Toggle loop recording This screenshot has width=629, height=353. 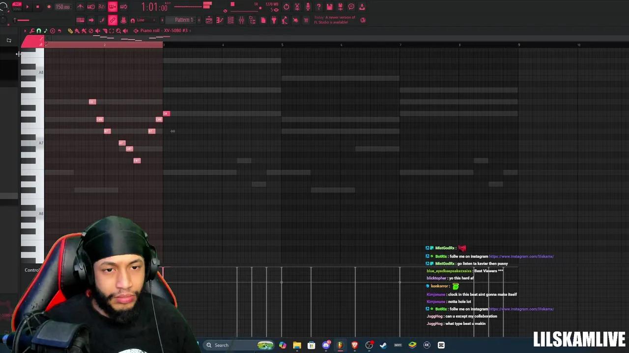coord(123,6)
